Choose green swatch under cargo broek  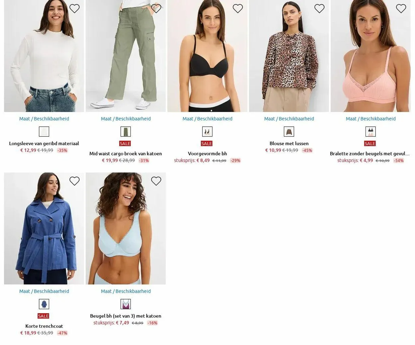point(125,132)
